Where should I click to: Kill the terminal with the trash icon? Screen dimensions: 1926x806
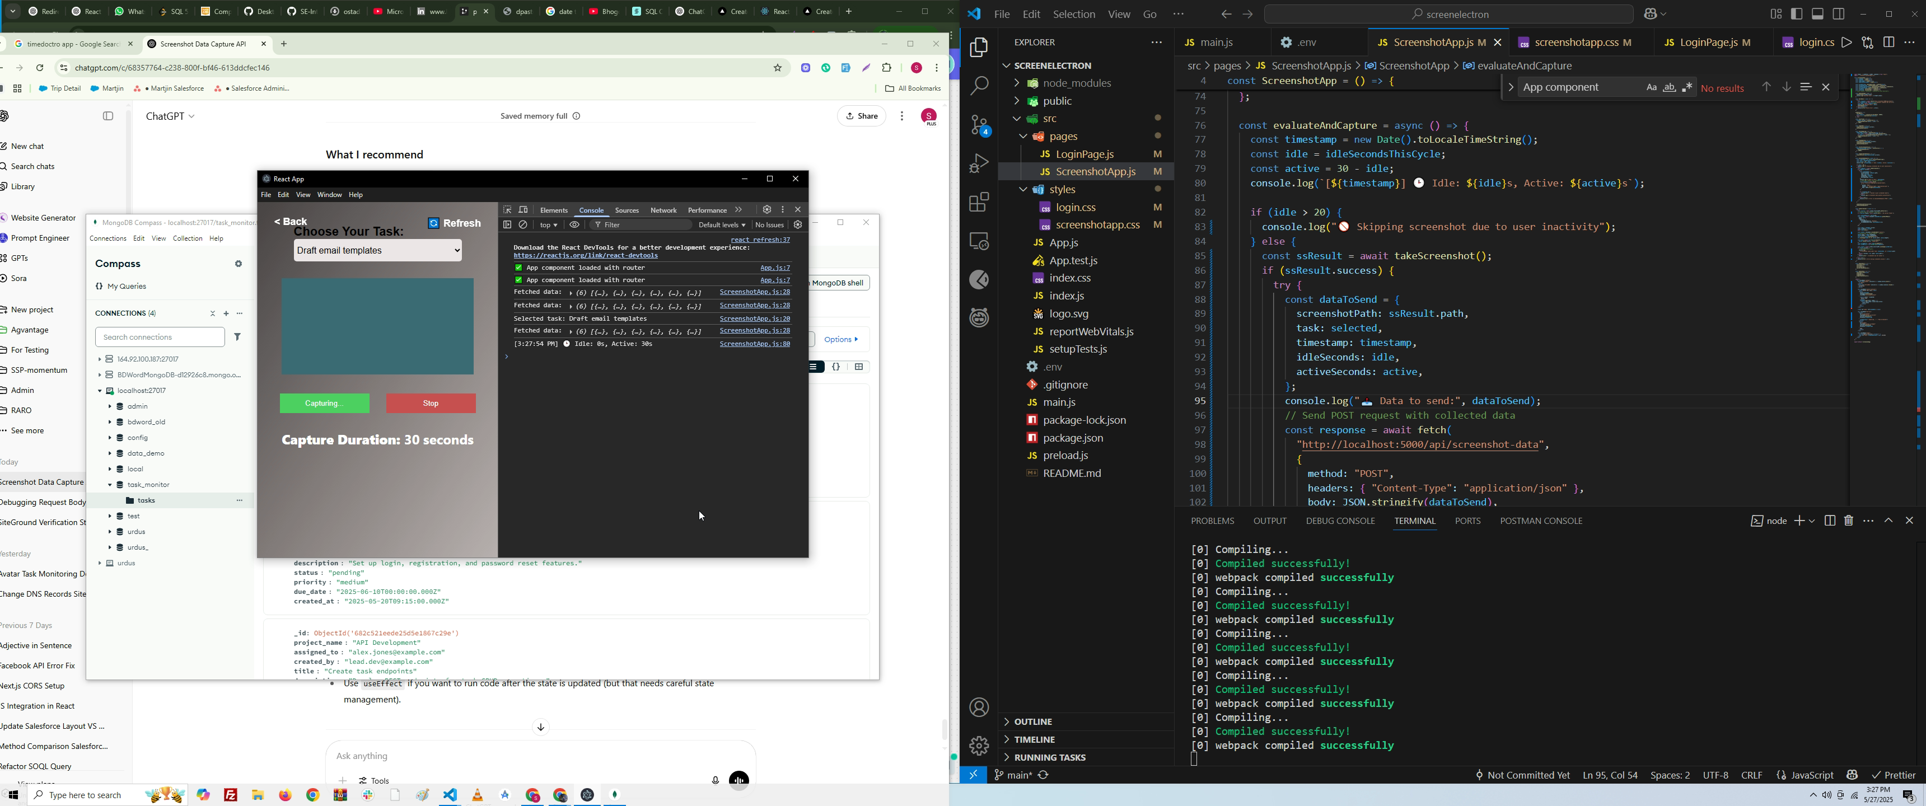pos(1849,521)
